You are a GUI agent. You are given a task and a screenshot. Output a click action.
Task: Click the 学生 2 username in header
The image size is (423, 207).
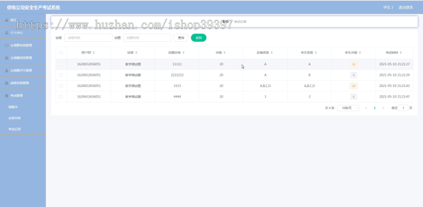tap(389, 7)
